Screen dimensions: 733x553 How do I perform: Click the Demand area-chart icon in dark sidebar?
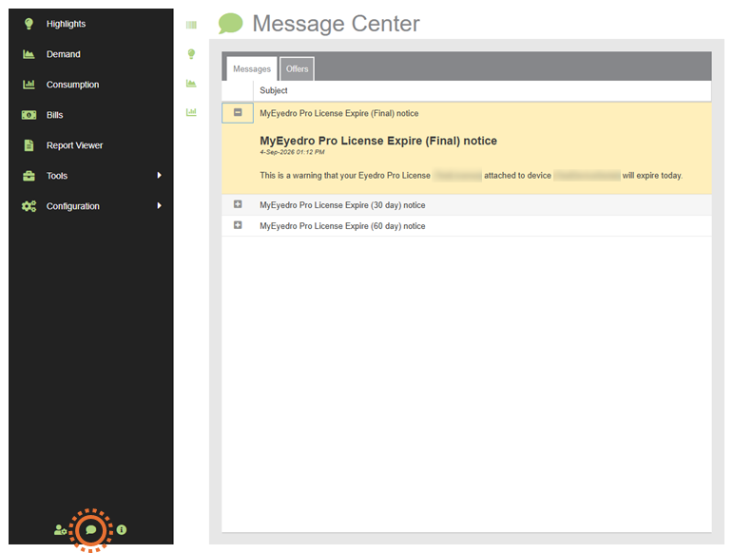coord(29,54)
